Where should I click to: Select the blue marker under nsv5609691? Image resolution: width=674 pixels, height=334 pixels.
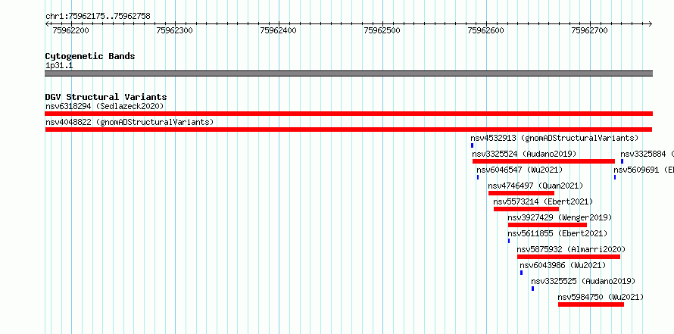(615, 177)
